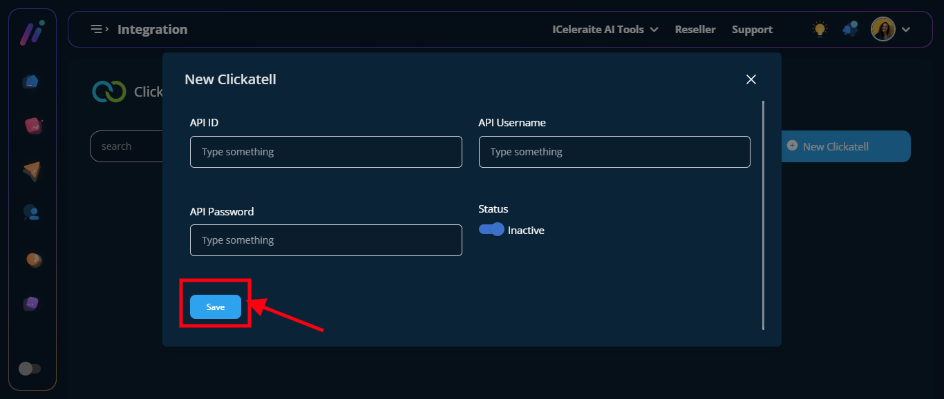The height and width of the screenshot is (399, 944).
Task: Toggle the Status switch labeled Inactive
Action: pos(491,230)
